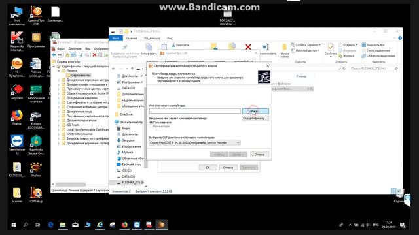Open the Вид menu in console window
The image size is (419, 235).
88,49
